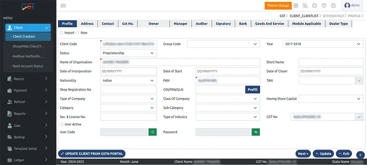
Task: Click the Return sidebar icon
Action: click(x=10, y=79)
